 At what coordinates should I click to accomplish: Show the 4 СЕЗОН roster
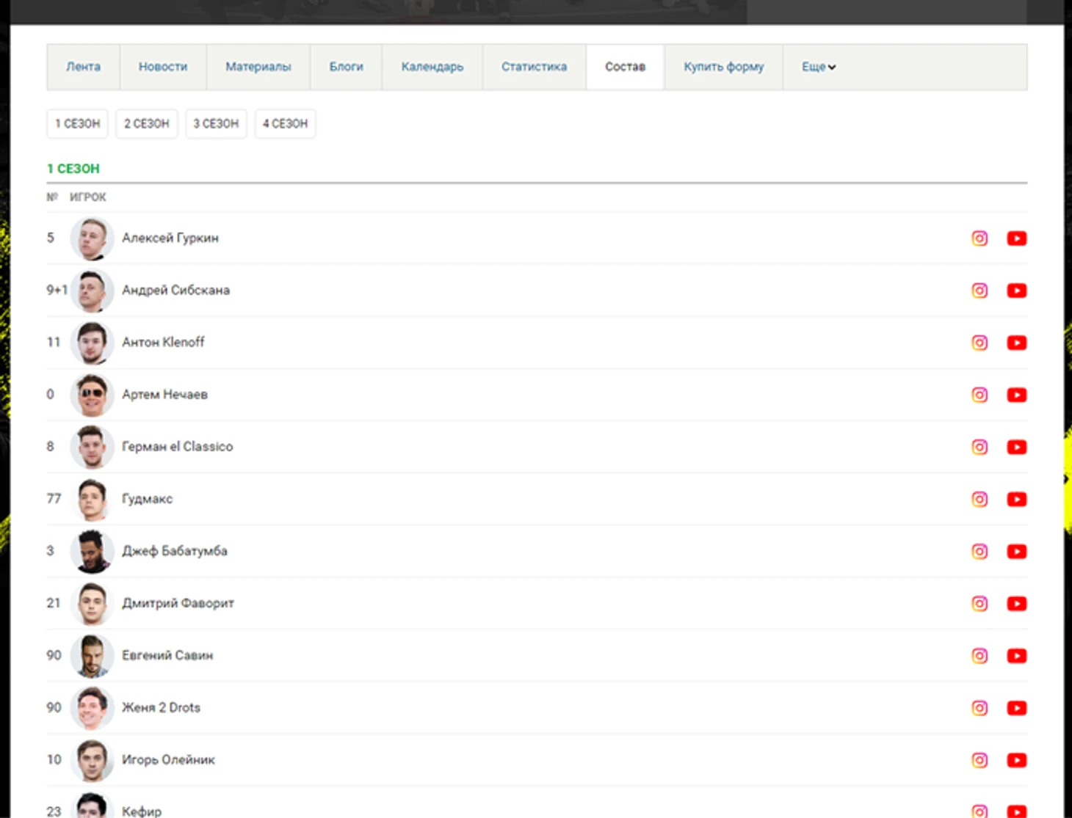[x=285, y=123]
